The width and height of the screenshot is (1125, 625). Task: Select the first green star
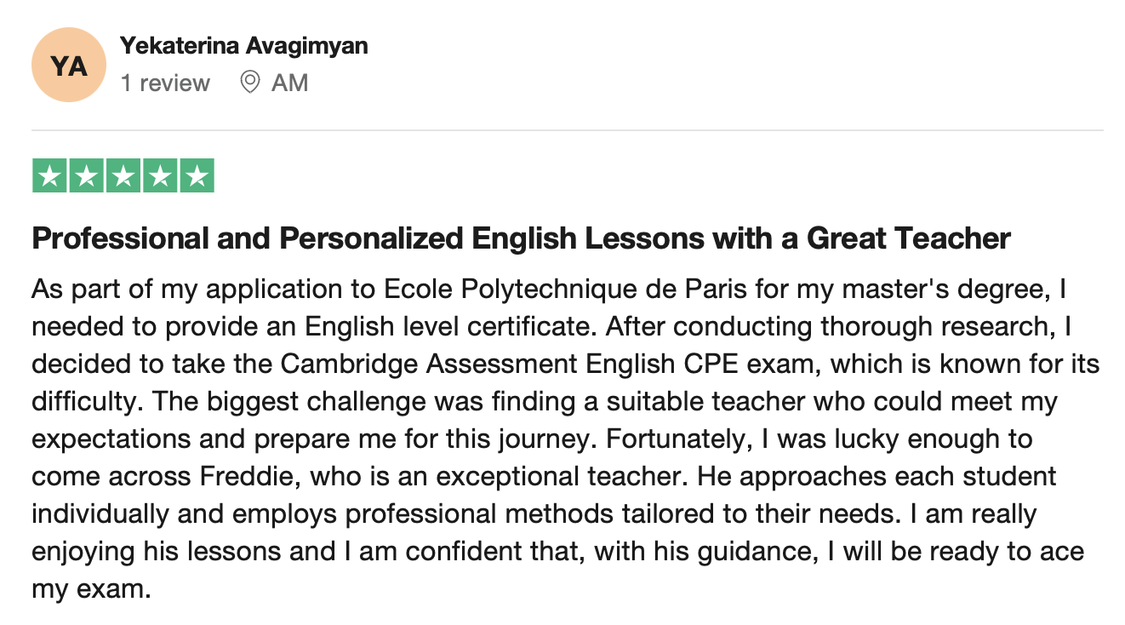(49, 176)
